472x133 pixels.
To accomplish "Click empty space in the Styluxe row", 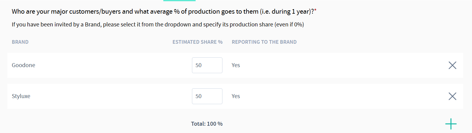I will [335, 96].
